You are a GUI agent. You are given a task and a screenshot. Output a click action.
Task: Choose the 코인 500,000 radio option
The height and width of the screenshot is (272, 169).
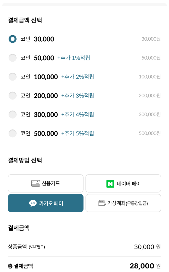[12, 133]
